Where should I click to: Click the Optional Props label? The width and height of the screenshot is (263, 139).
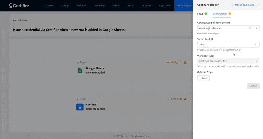(x=205, y=72)
